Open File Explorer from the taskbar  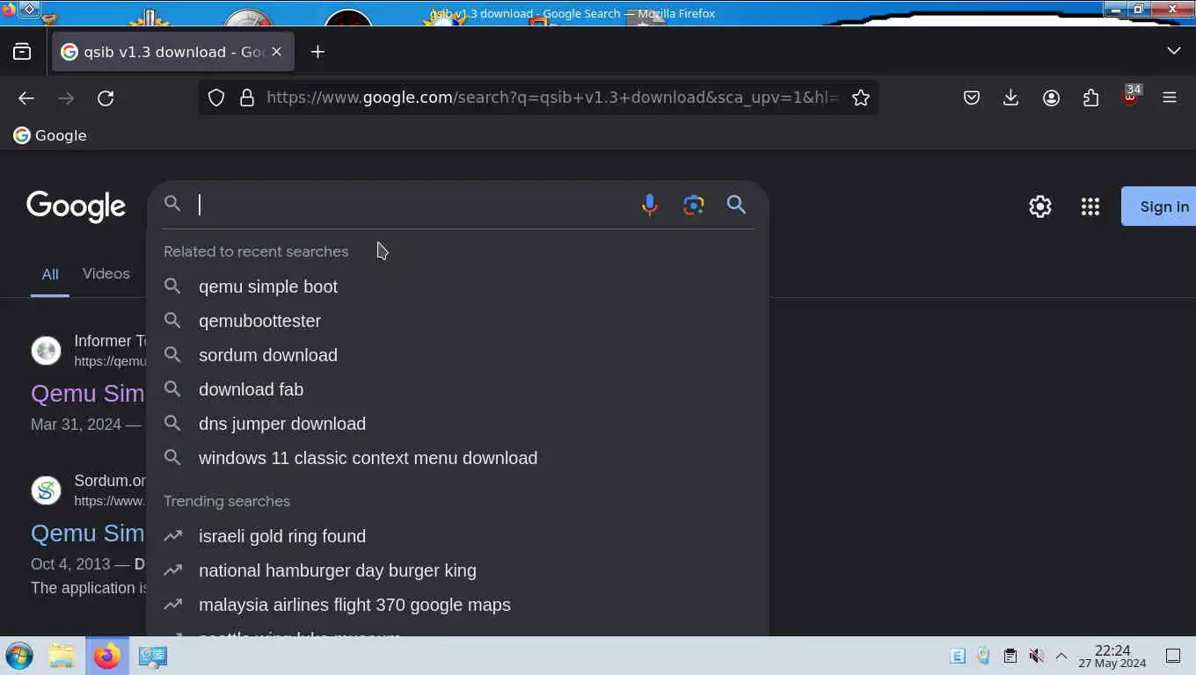pyautogui.click(x=62, y=656)
